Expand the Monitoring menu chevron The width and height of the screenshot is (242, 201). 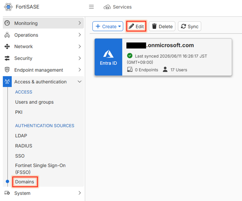80,23
